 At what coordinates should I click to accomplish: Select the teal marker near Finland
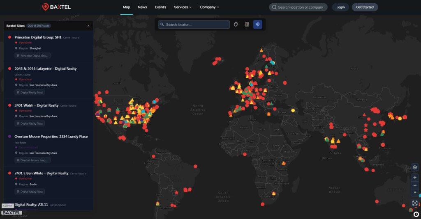click(x=273, y=63)
